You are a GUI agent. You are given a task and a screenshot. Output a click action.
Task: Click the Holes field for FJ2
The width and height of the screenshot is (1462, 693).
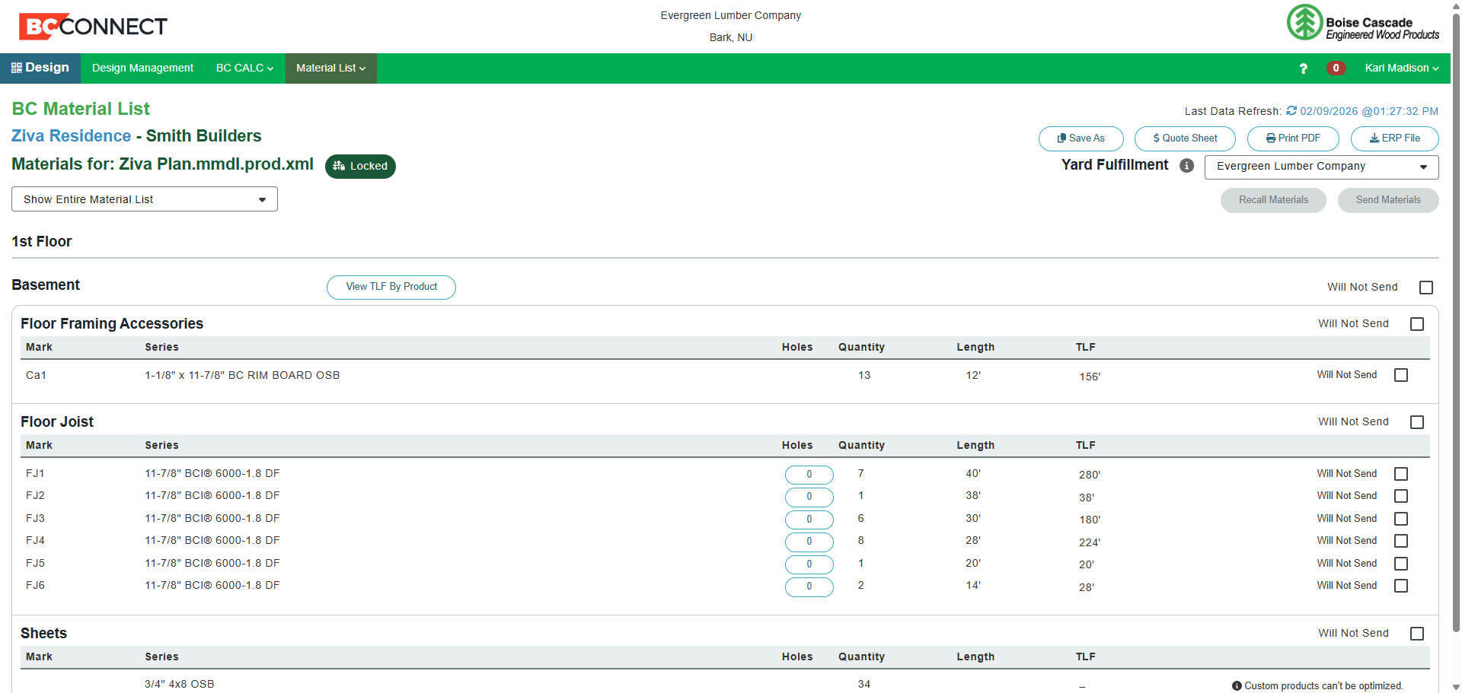809,497
